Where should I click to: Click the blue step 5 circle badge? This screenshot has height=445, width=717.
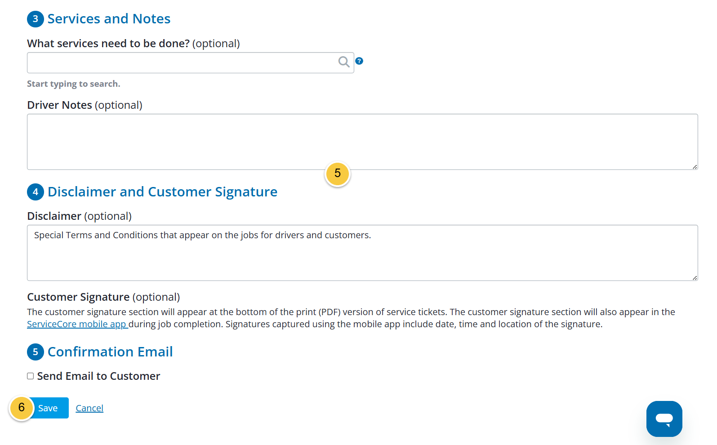(36, 352)
